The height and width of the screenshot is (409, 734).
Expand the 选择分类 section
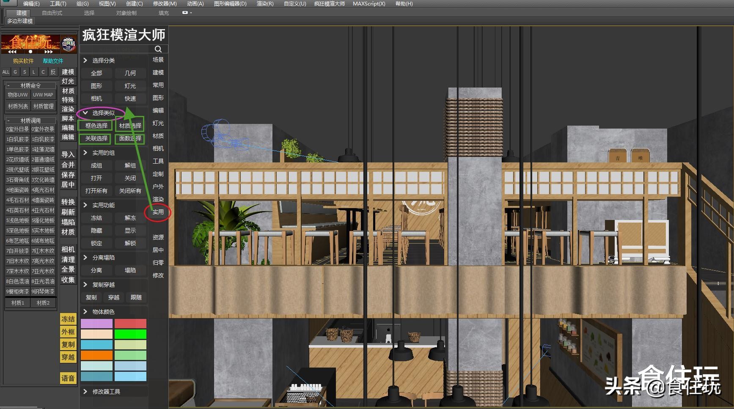pos(103,60)
